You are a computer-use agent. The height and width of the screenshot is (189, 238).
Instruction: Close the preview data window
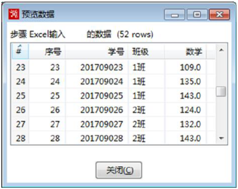[x=219, y=15]
